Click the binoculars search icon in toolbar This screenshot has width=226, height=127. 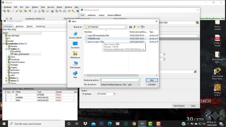52,11
